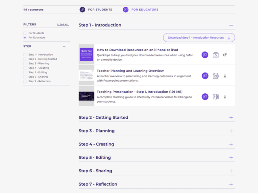The height and width of the screenshot is (193, 258).
Task: Collapse the Step 1 - Introduction section
Action: [x=231, y=25]
